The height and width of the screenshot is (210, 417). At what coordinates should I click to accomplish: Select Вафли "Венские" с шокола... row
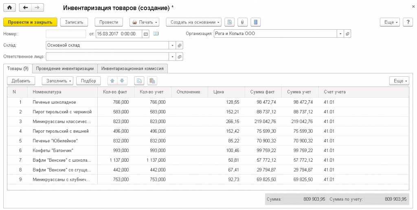tap(208, 160)
